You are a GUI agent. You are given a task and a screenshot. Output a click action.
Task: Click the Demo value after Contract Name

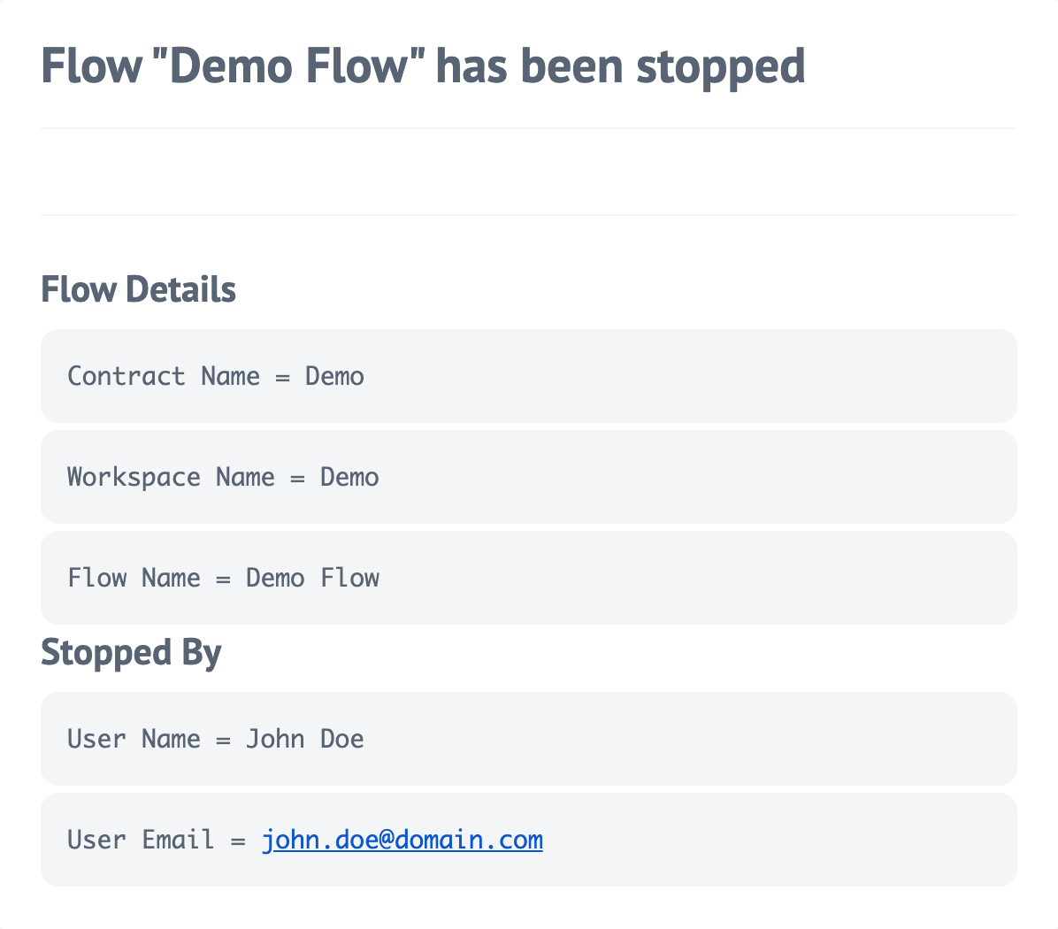click(334, 376)
